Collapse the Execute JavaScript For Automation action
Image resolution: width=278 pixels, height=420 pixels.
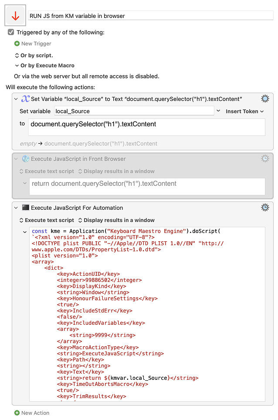(x=16, y=208)
